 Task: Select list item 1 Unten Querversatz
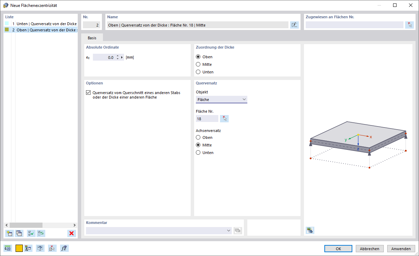41,24
